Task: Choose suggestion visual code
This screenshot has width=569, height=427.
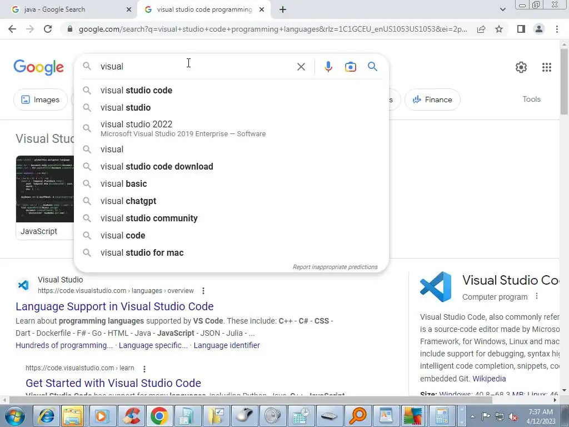Action: [x=232, y=236]
